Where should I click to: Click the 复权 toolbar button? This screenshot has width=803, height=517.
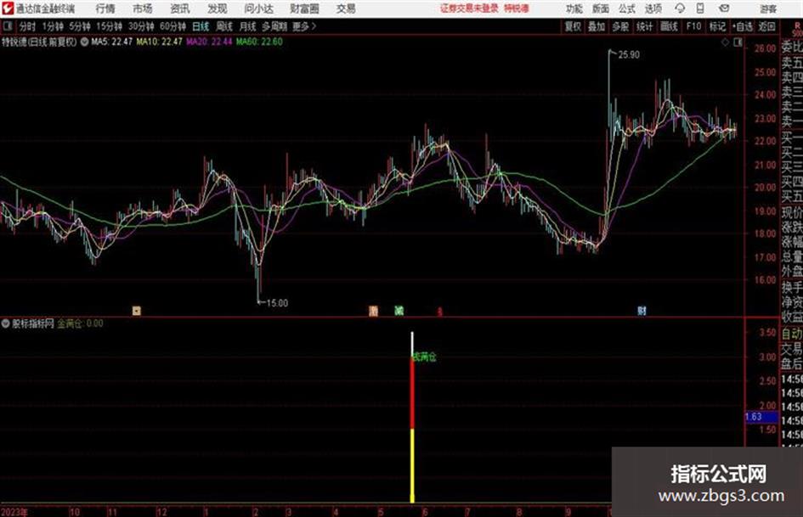click(573, 26)
